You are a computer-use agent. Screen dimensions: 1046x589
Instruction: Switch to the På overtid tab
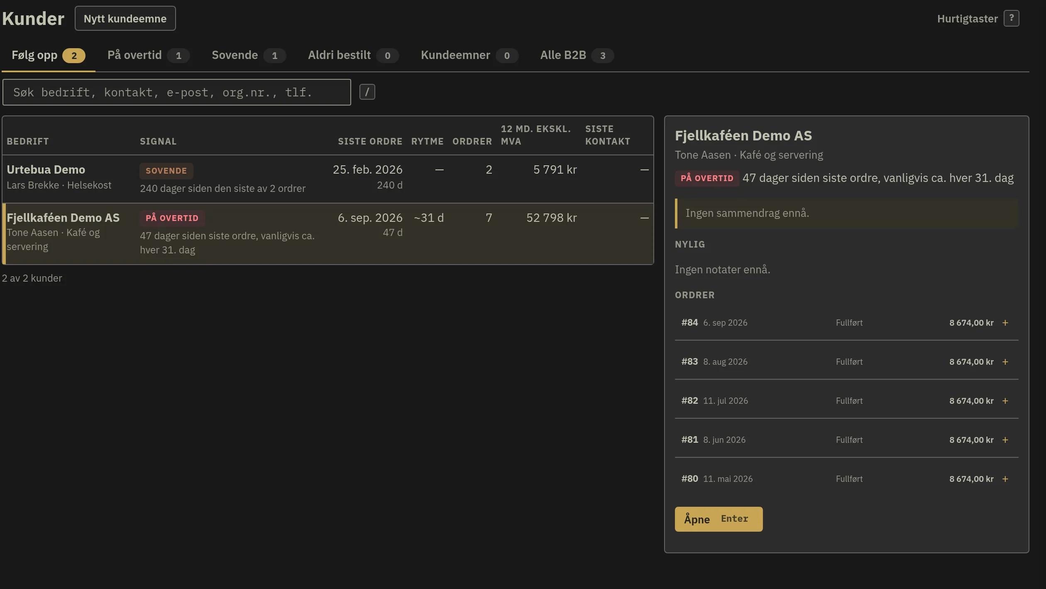148,55
